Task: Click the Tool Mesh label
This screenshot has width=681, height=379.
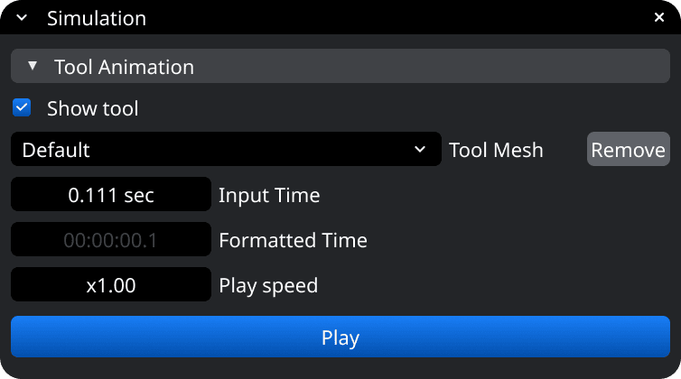Action: [496, 150]
